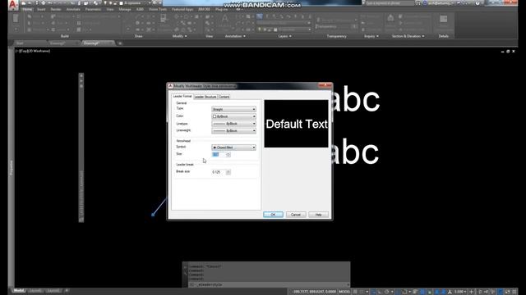Open the BIM 360 ribbon tab

point(204,9)
